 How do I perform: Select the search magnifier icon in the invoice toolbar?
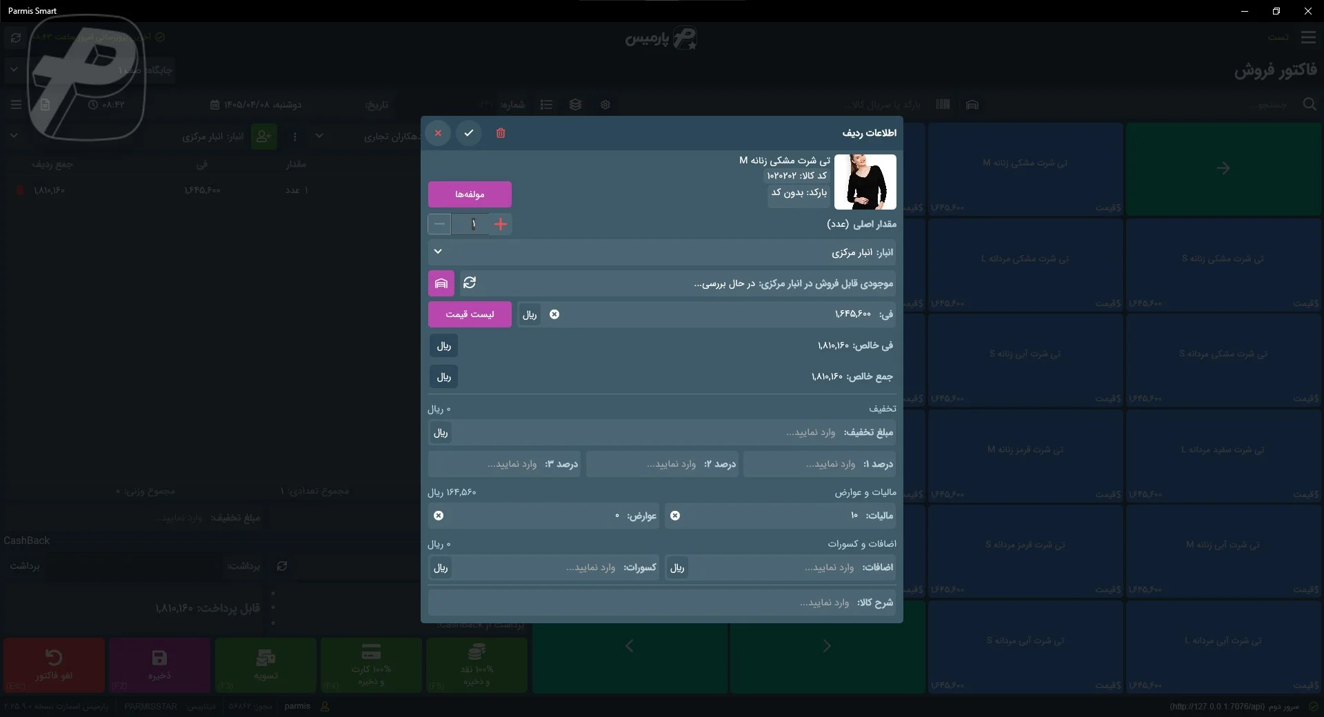click(x=1310, y=104)
